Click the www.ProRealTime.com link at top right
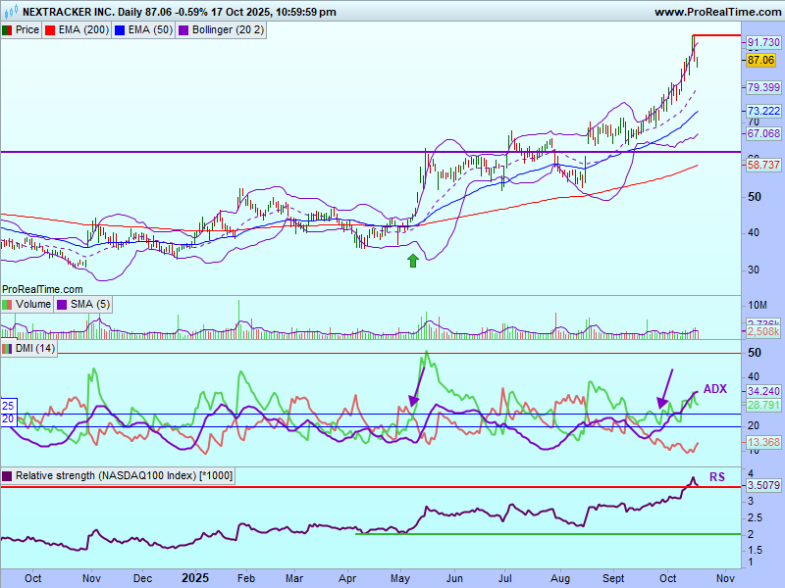Viewport: 785px width, 588px height. coord(715,12)
